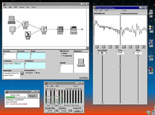The width and height of the screenshot is (155, 115).
Task: Select Frequency modulation radio option
Action: 62,56
